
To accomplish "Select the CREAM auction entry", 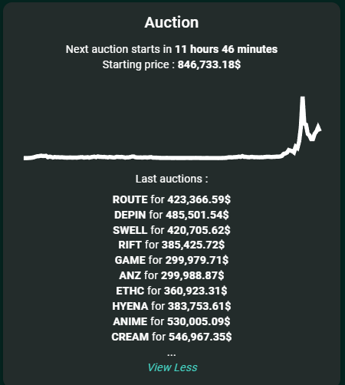I will pos(172,337).
